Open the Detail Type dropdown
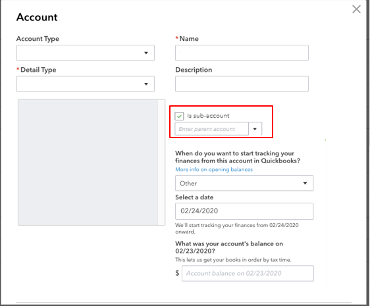The width and height of the screenshot is (370, 306). point(86,84)
